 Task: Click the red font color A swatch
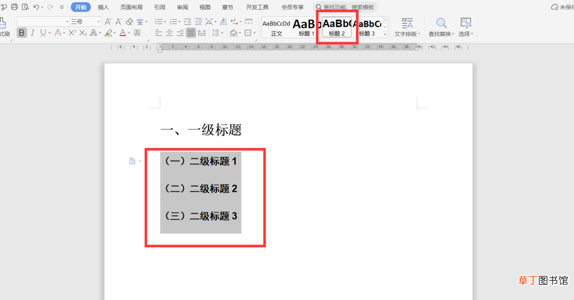point(123,33)
